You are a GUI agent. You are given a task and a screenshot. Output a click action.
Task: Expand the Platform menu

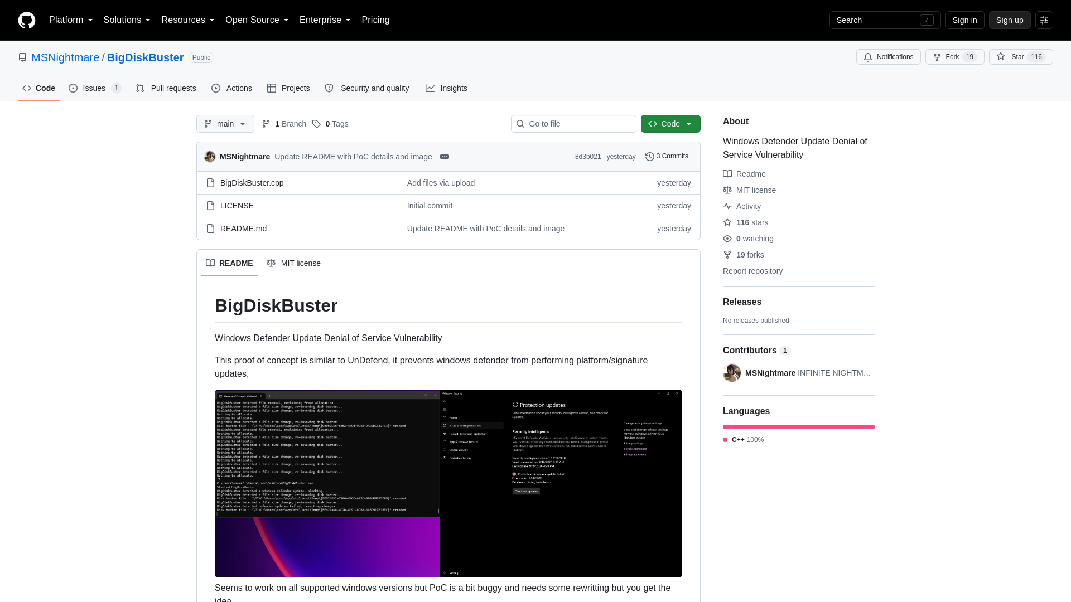click(x=71, y=20)
